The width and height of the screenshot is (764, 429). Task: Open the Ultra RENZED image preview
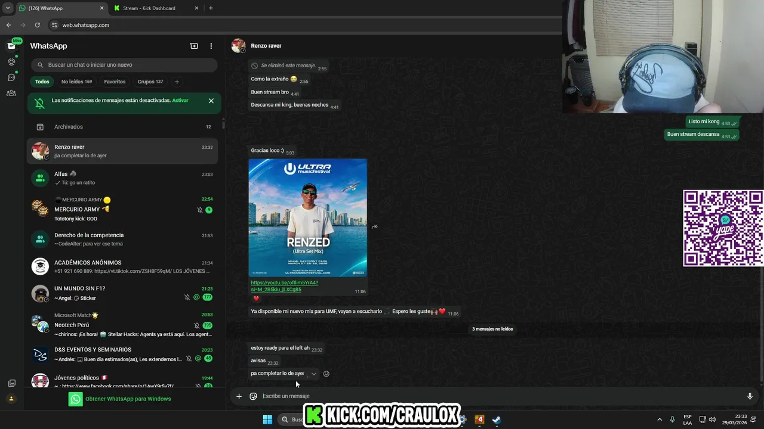coord(308,217)
